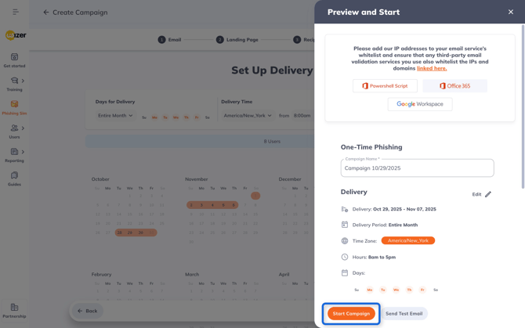
Task: Close the Preview and Start panel
Action: [x=511, y=12]
